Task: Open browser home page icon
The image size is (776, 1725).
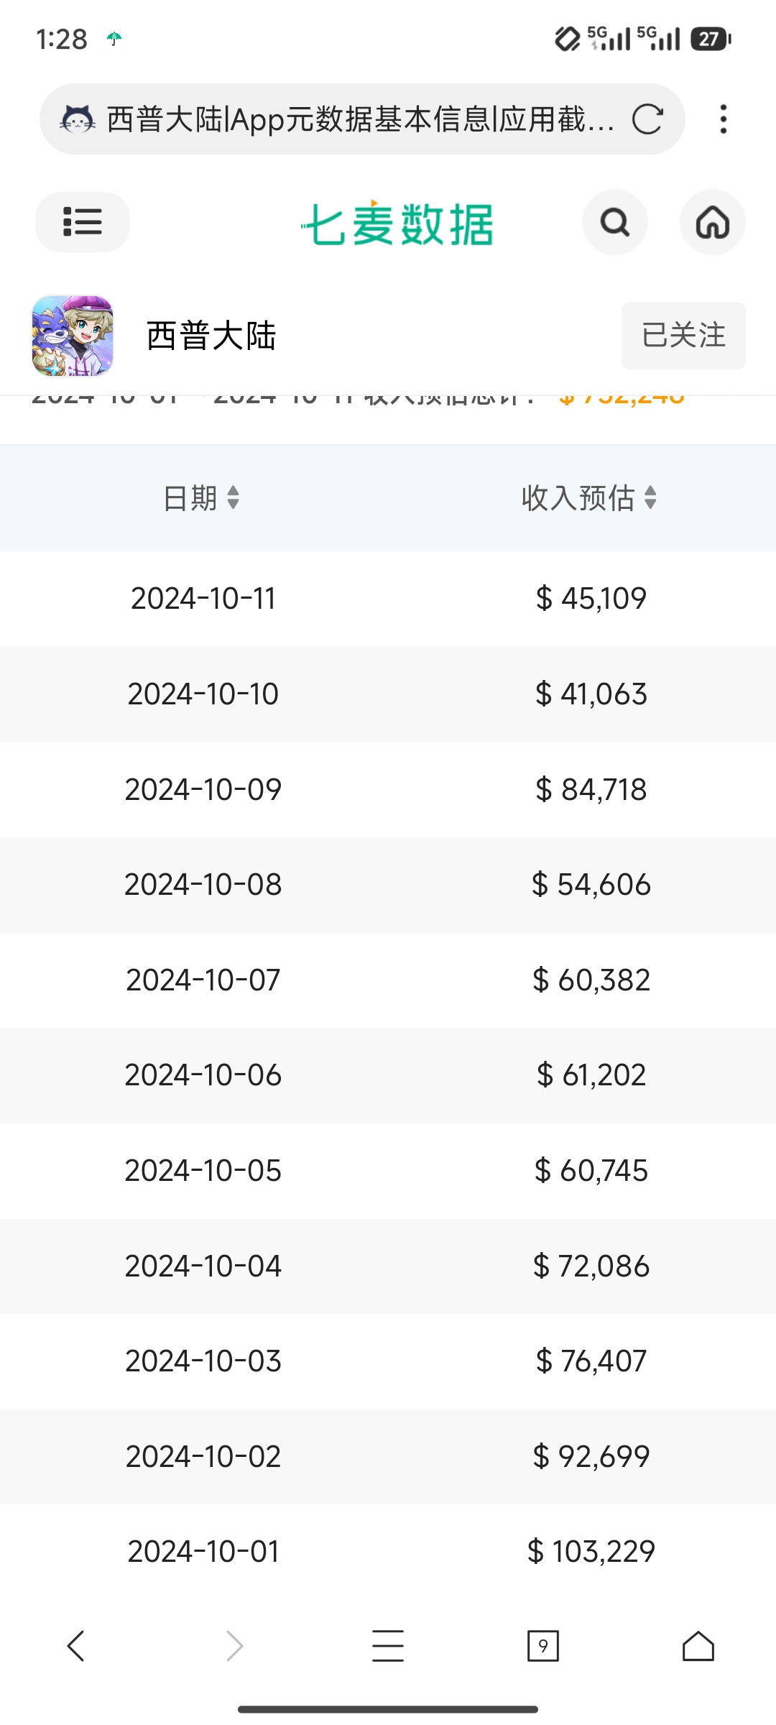Action: coord(698,1646)
